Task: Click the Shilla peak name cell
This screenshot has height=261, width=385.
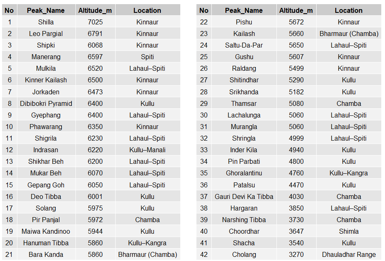Action: [x=46, y=22]
